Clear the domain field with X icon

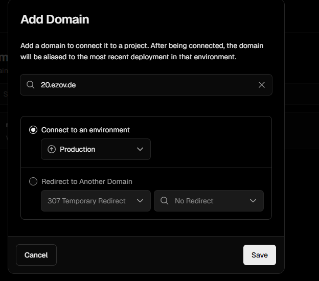262,85
